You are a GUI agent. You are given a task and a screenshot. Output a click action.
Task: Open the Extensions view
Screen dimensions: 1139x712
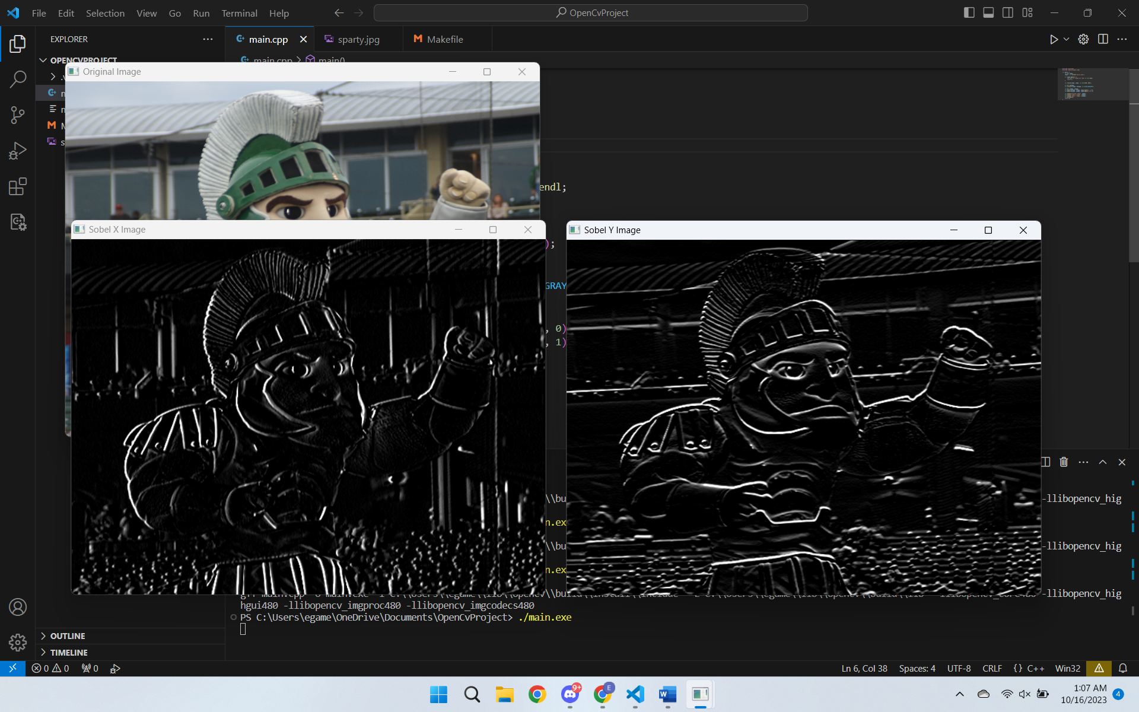(x=18, y=187)
